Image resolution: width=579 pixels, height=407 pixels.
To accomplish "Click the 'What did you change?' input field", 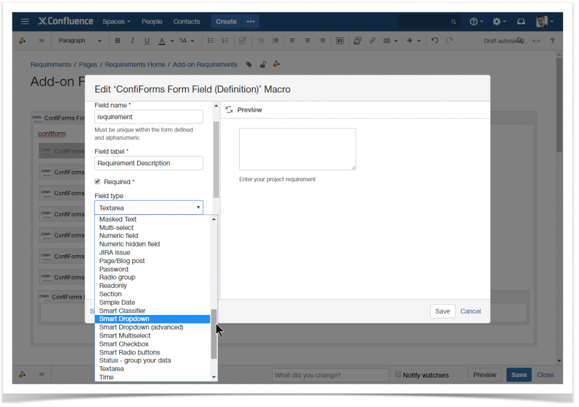I will (x=330, y=375).
